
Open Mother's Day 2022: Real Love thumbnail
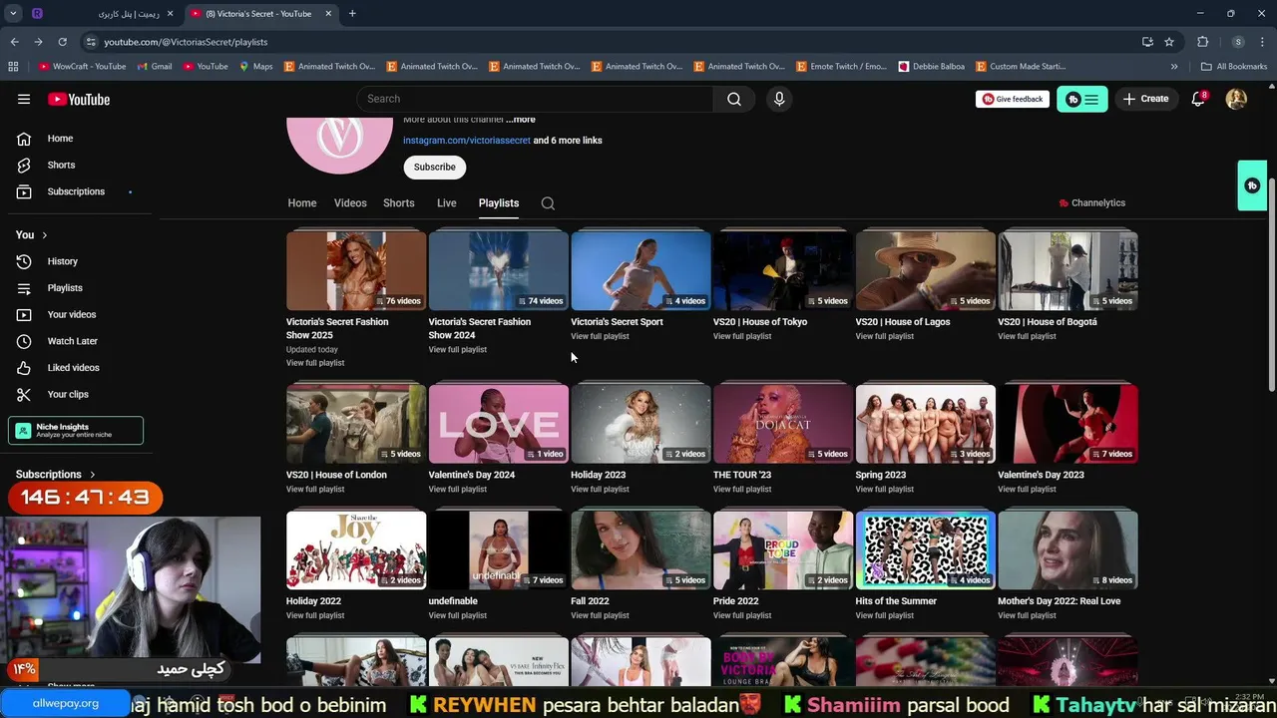(x=1067, y=550)
